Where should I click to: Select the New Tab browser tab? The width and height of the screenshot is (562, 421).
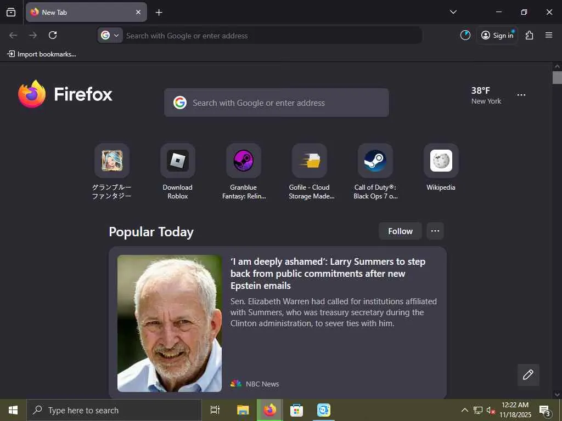click(x=86, y=12)
